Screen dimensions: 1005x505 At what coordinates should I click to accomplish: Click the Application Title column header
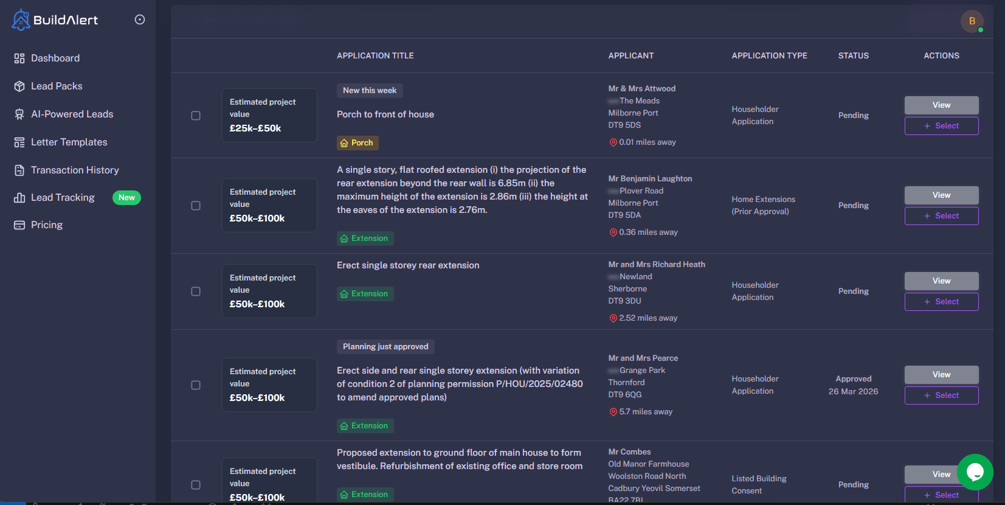375,56
